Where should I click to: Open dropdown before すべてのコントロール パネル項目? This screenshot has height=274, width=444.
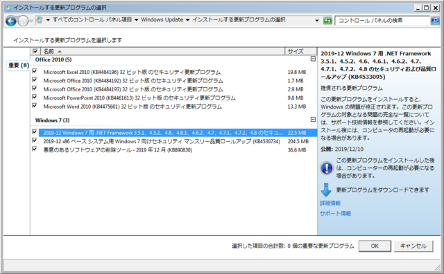[48, 20]
